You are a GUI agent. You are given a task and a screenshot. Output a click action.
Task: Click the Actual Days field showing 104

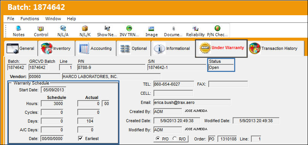point(86,121)
